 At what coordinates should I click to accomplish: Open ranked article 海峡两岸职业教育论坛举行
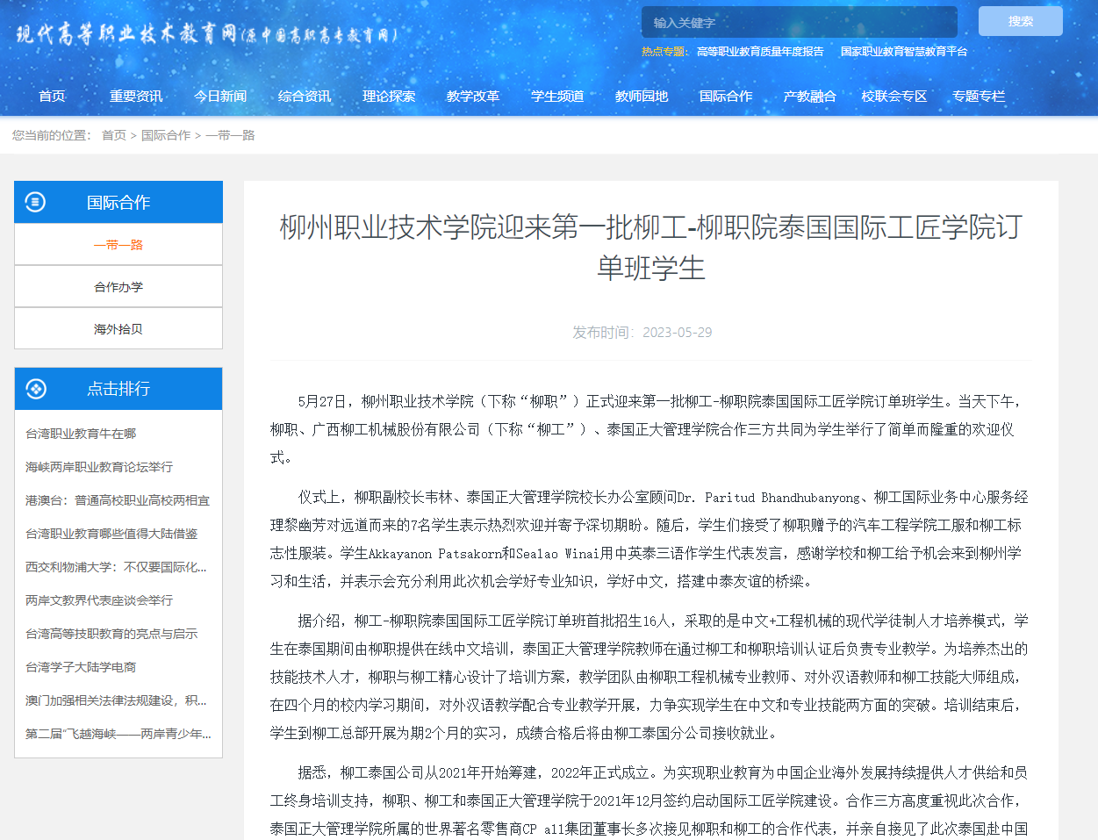[x=99, y=467]
